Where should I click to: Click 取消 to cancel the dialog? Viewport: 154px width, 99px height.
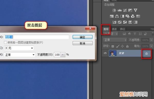coord(82,43)
